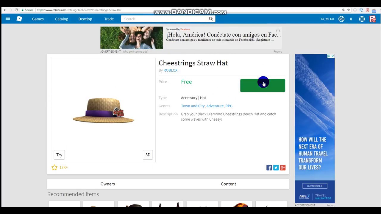This screenshot has width=381, height=214.
Task: Open the Catalog page
Action: 62,19
